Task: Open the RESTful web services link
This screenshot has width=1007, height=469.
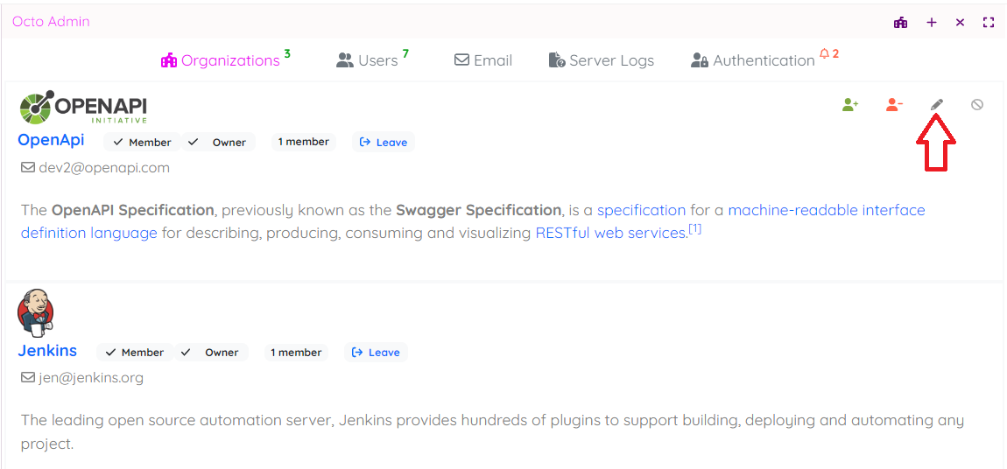Action: point(610,233)
